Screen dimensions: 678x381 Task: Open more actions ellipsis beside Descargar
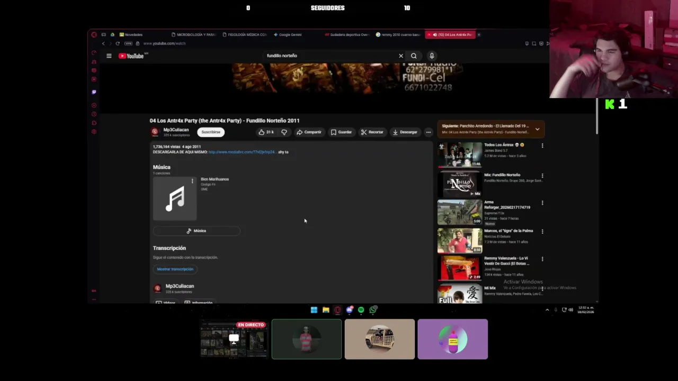click(x=429, y=132)
